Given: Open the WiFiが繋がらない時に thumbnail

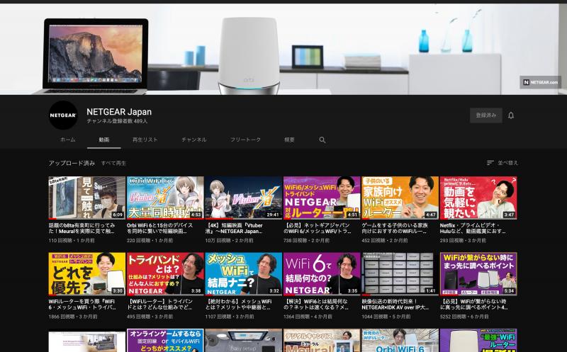Looking at the screenshot, I should click(x=478, y=274).
